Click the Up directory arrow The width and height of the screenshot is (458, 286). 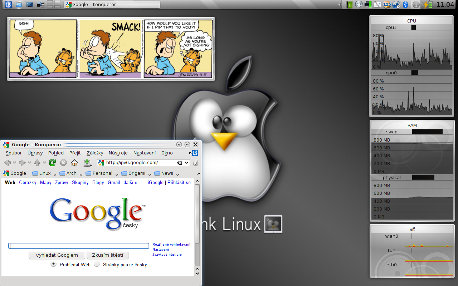pyautogui.click(x=37, y=163)
